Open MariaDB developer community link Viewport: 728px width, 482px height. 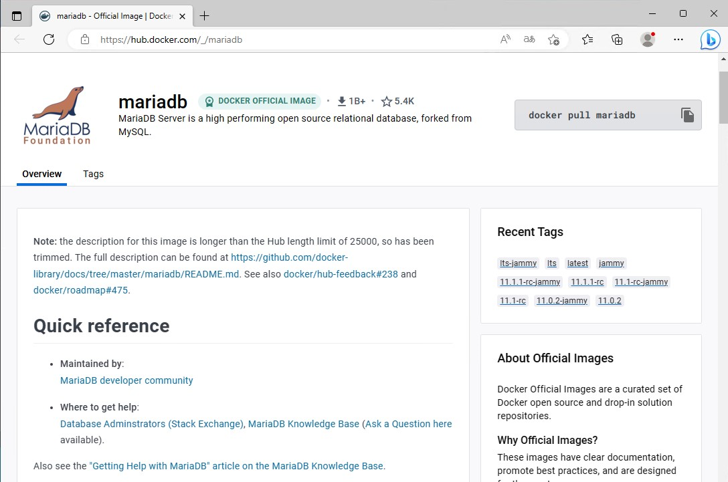[x=126, y=380]
